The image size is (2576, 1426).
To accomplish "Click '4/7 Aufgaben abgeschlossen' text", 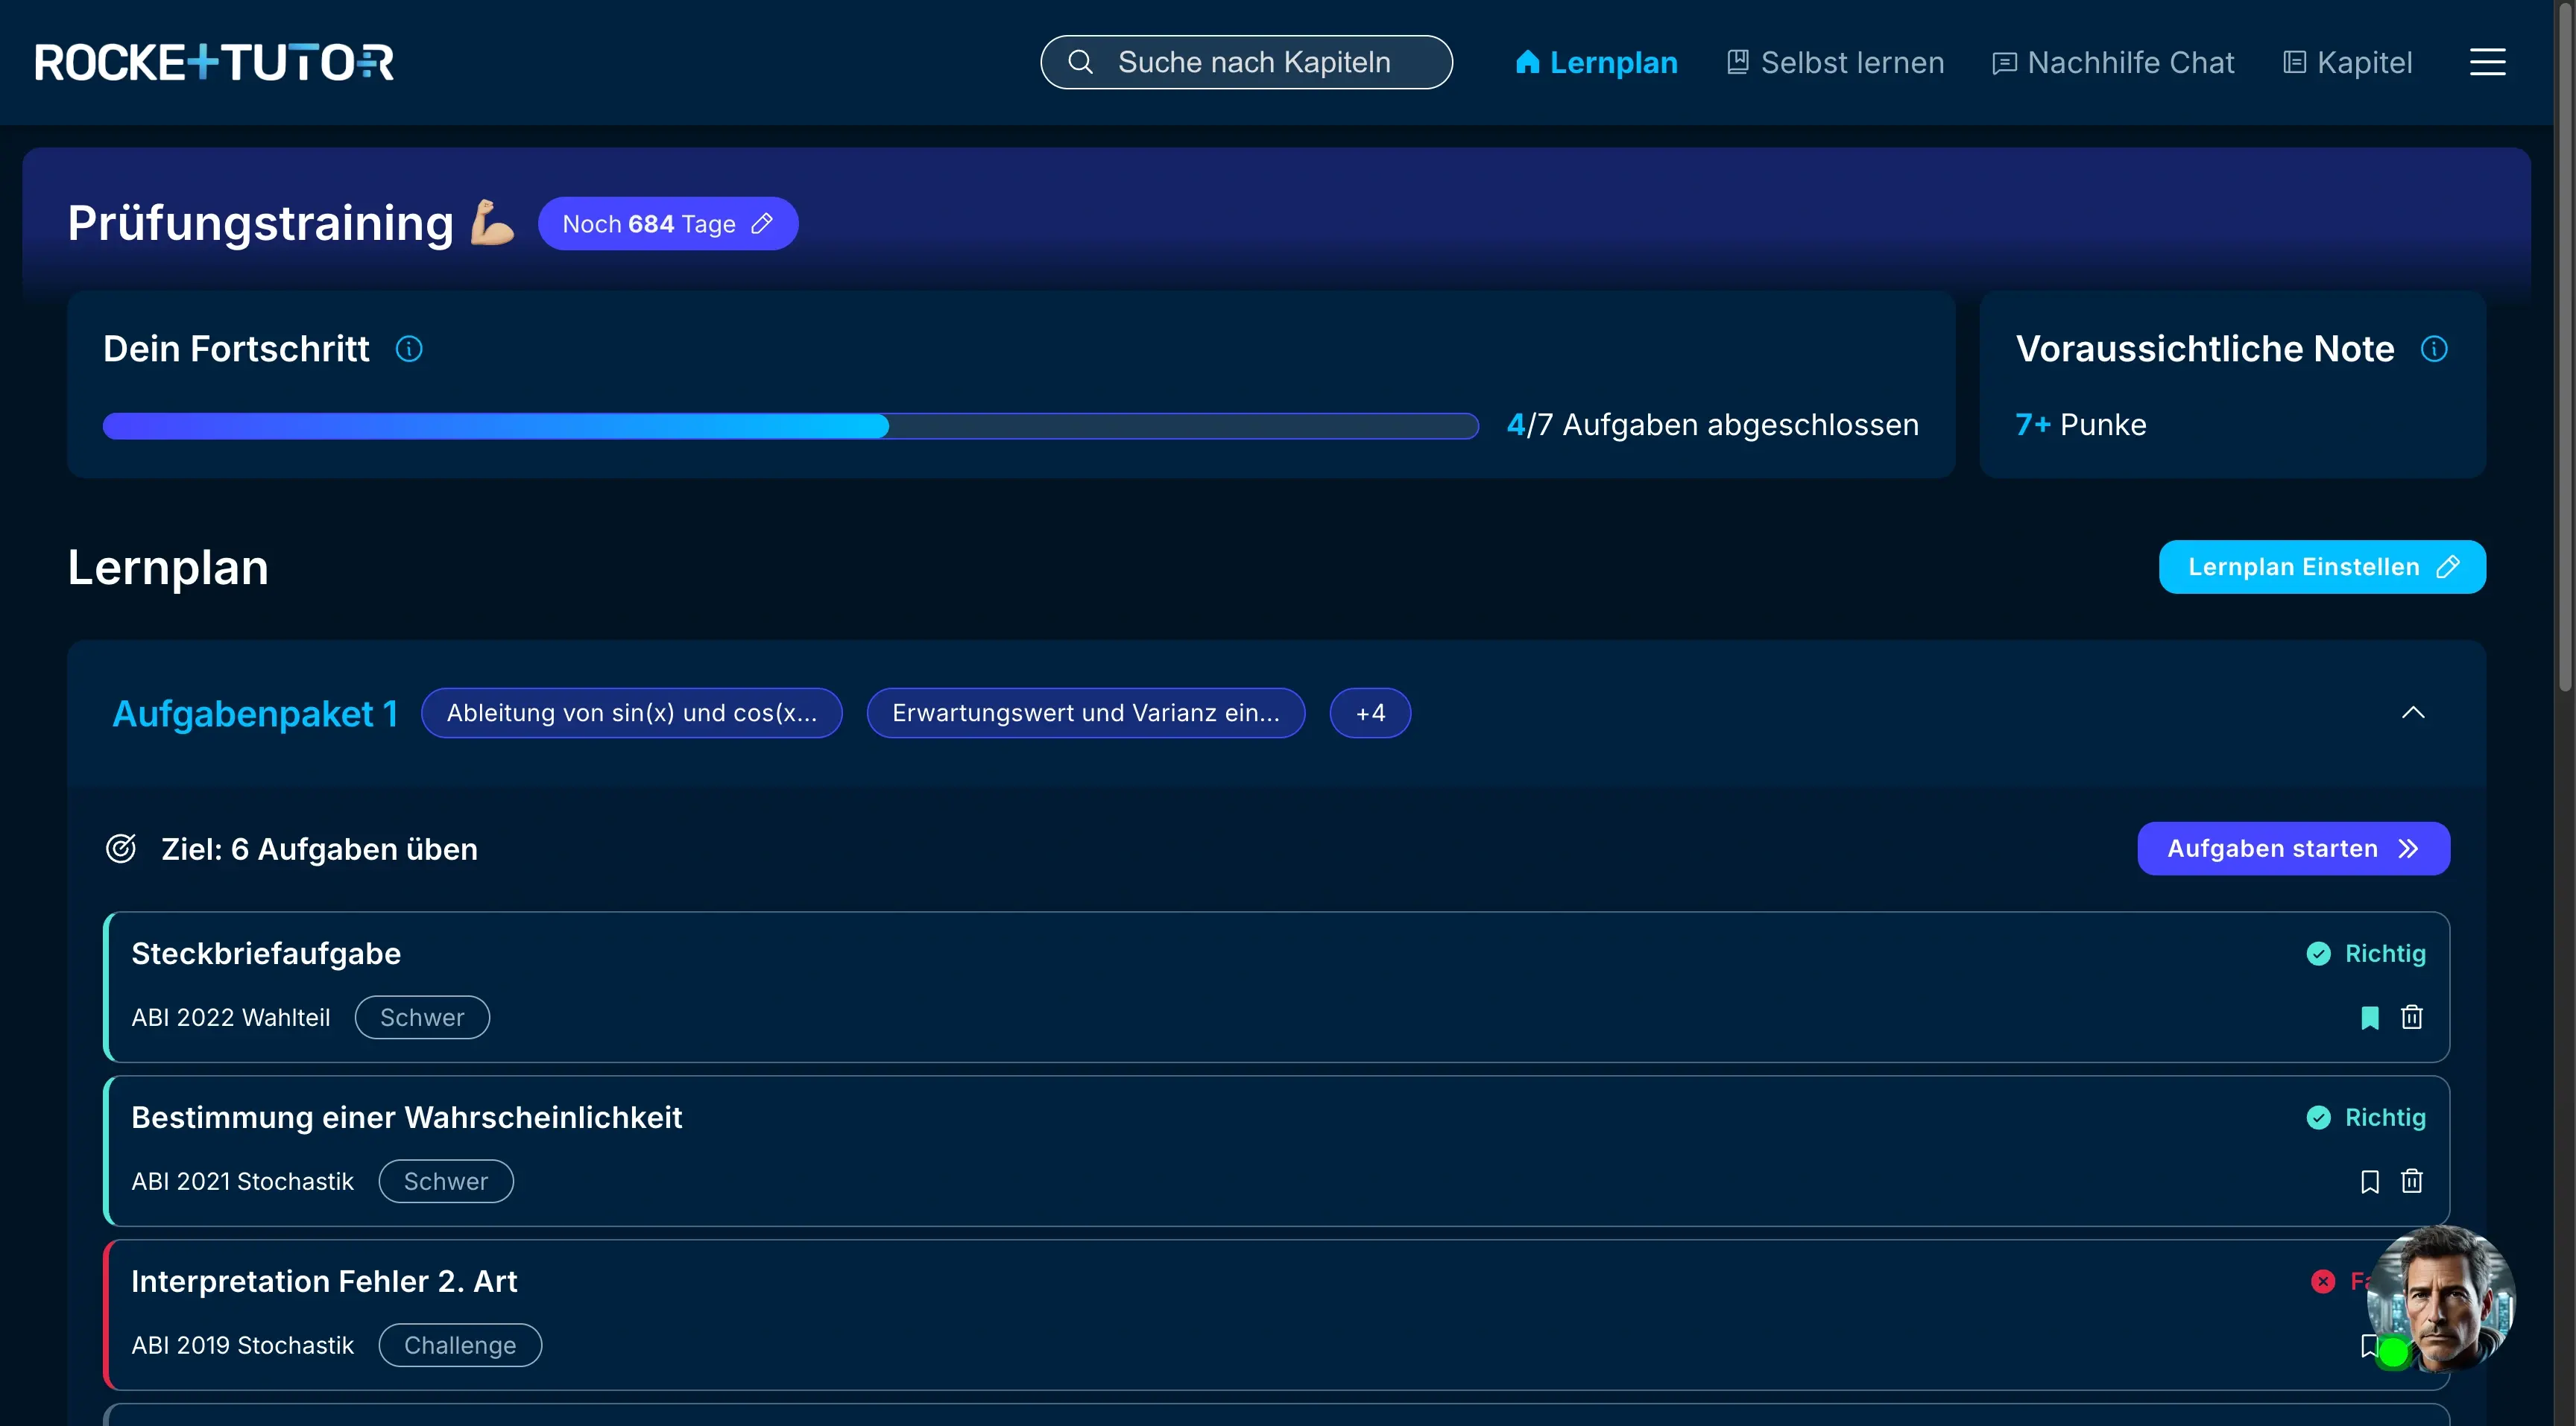I will pyautogui.click(x=1712, y=425).
